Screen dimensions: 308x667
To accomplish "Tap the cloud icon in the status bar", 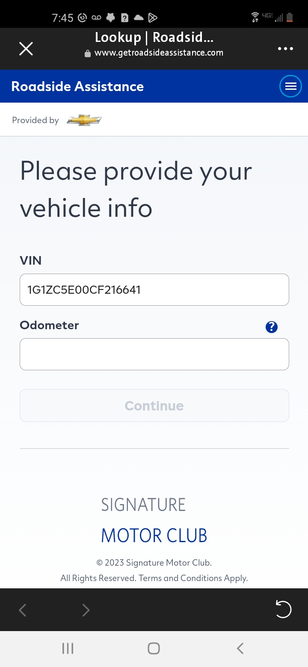I will 138,18.
